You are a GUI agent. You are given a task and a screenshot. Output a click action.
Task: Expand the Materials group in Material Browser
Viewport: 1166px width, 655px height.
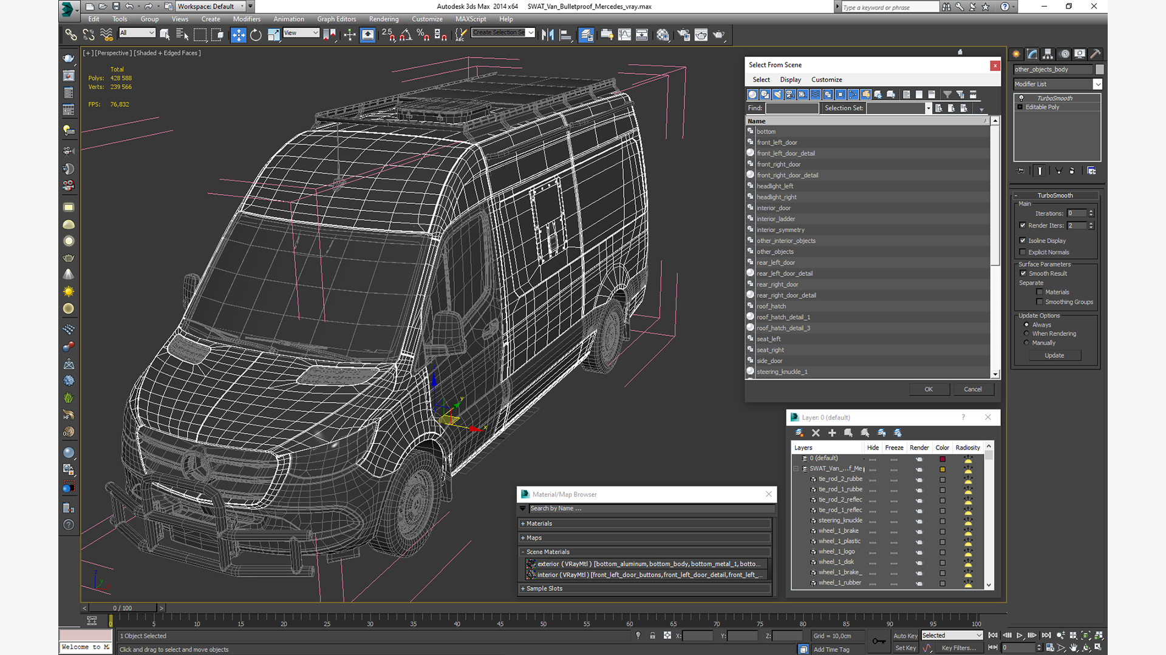(522, 524)
